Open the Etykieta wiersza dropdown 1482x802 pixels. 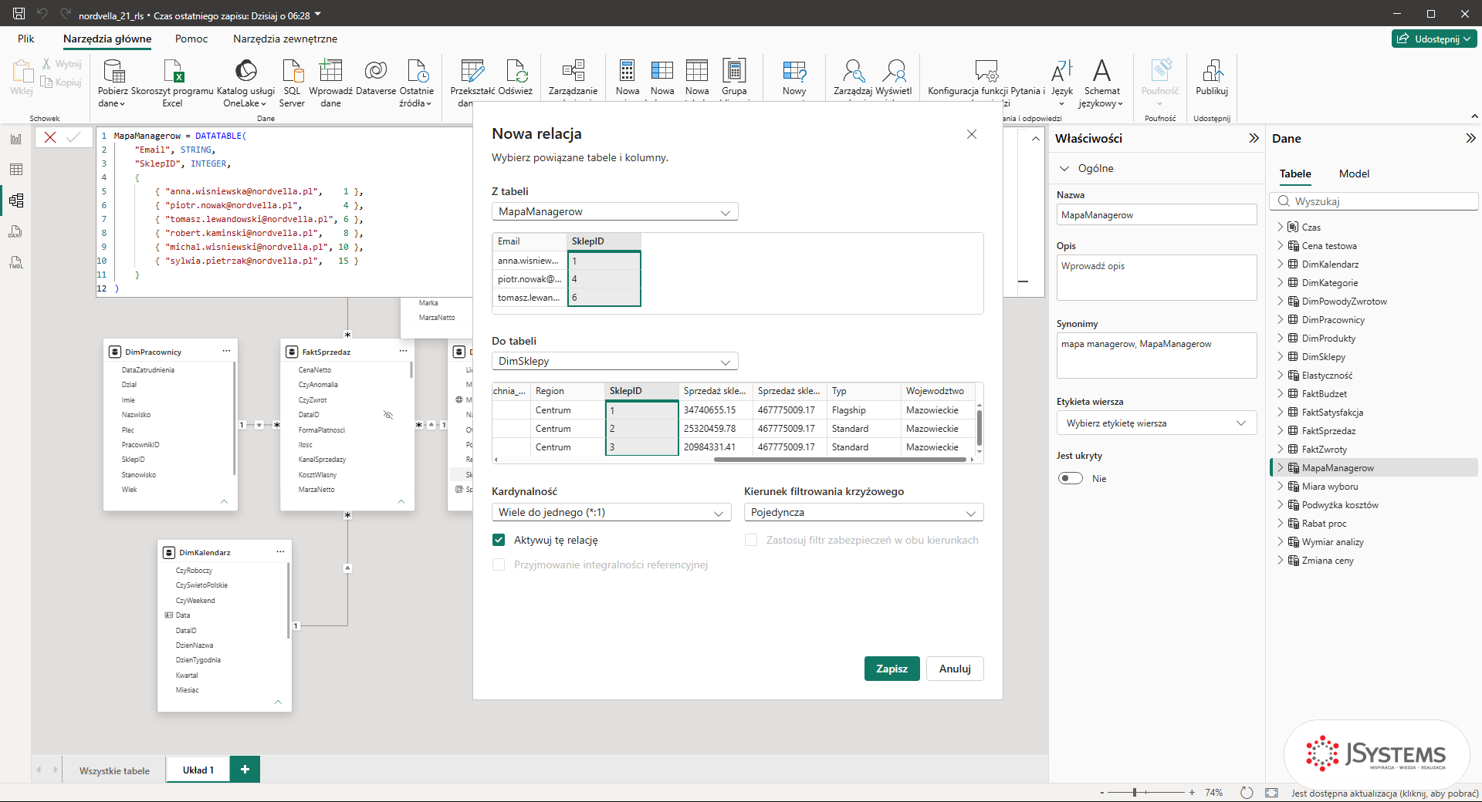pyautogui.click(x=1156, y=423)
